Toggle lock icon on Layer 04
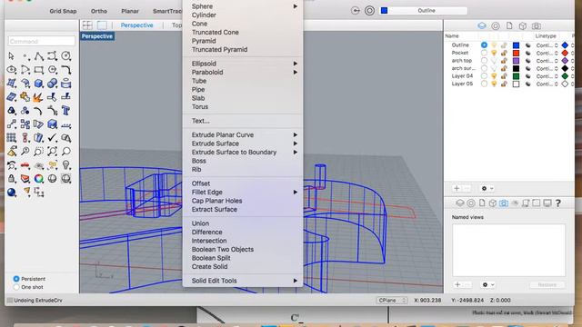Screen dimensions: 582x327 [x=504, y=76]
